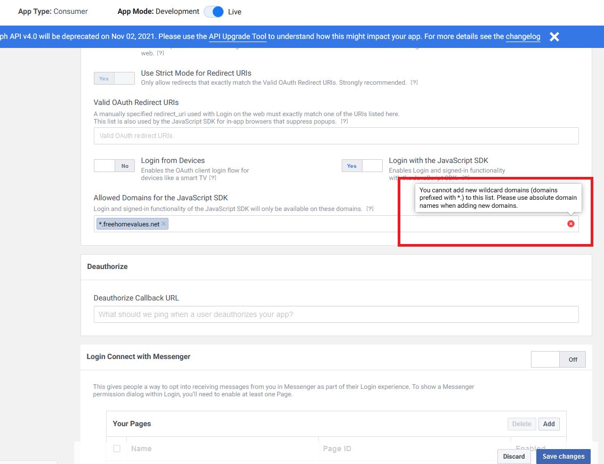
Task: Click Add in Your Pages
Action: [x=549, y=424]
